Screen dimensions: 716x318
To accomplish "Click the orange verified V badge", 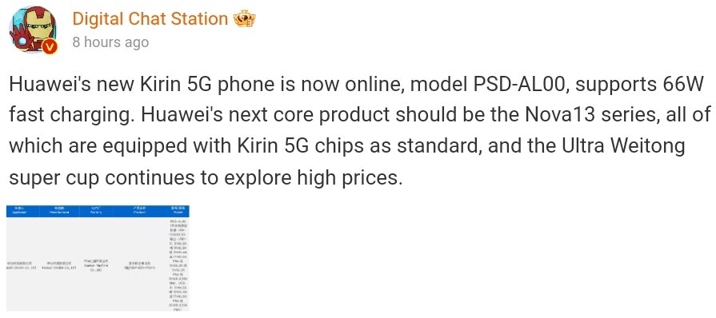I will pos(50,46).
